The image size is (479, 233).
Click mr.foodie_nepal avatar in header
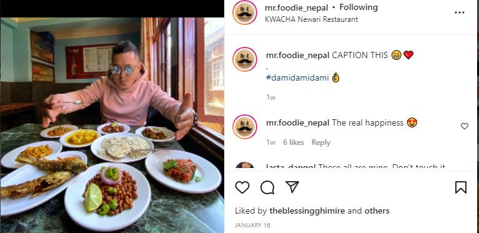(245, 12)
